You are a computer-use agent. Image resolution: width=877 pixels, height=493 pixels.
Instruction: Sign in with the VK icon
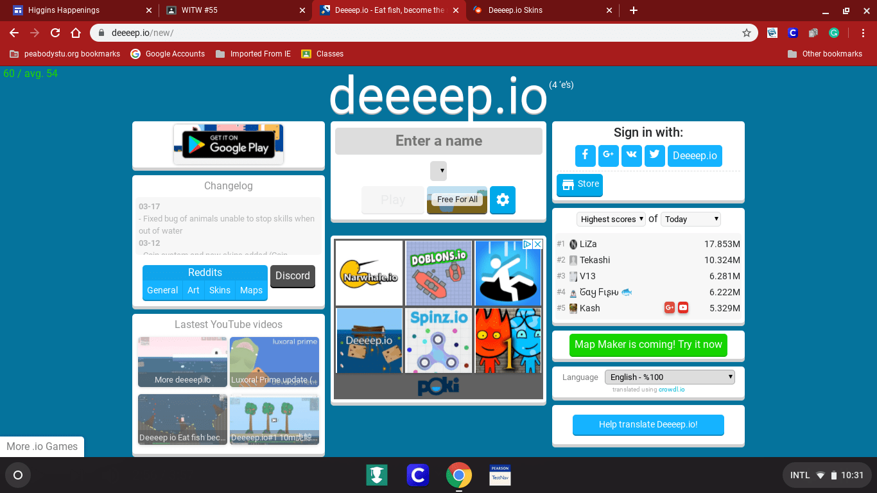(x=631, y=155)
